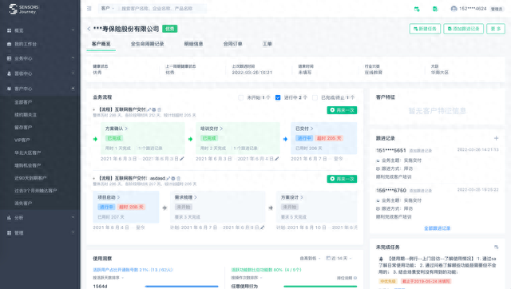Image resolution: width=511 pixels, height=289 pixels.
Task: Click the Sensors Journey logo
Action: pyautogui.click(x=23, y=9)
